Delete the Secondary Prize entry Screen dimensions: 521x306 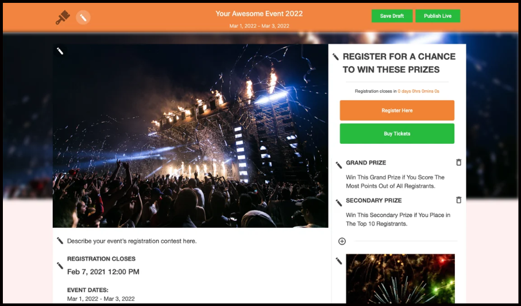[x=458, y=200]
